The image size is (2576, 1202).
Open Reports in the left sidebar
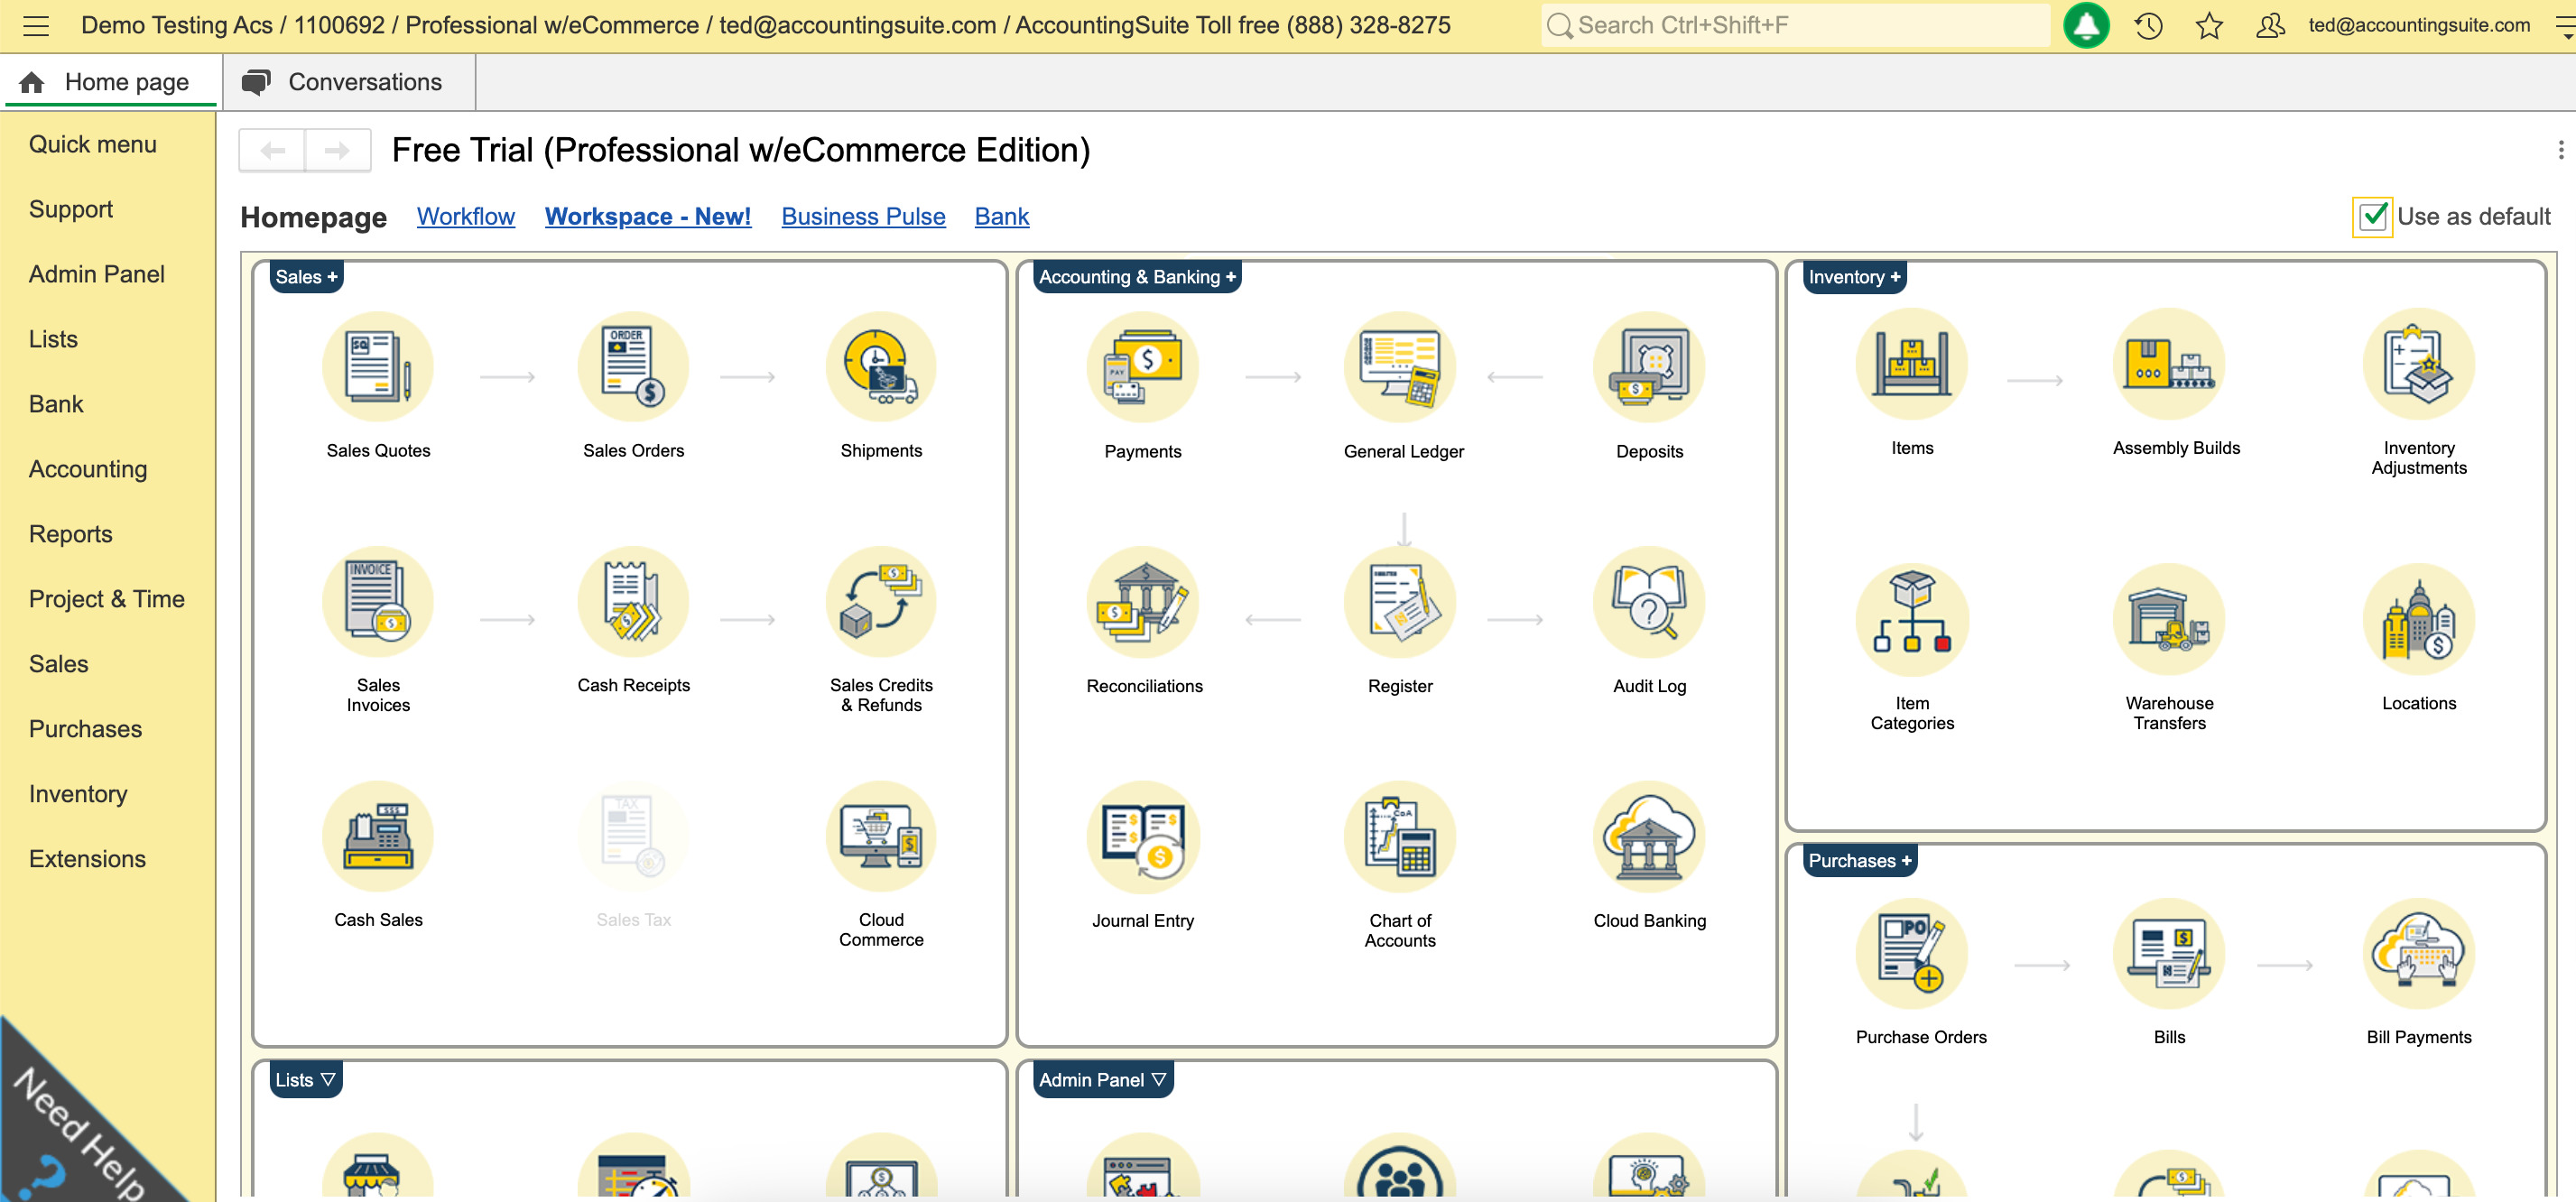(70, 534)
